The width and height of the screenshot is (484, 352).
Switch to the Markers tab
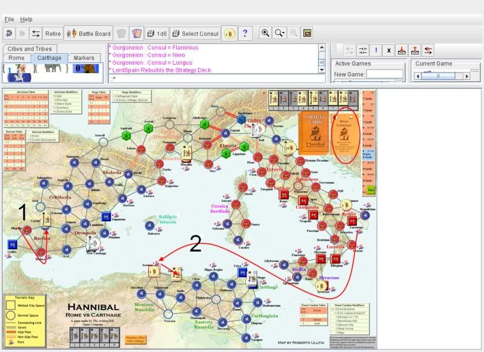tap(84, 57)
